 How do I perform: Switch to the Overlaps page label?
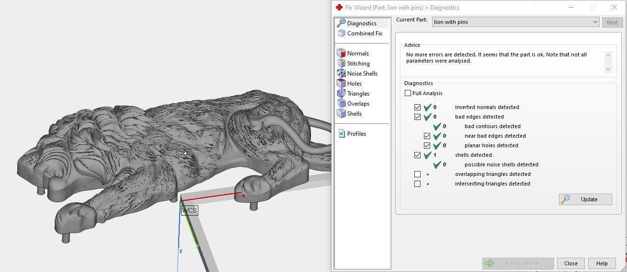[358, 104]
